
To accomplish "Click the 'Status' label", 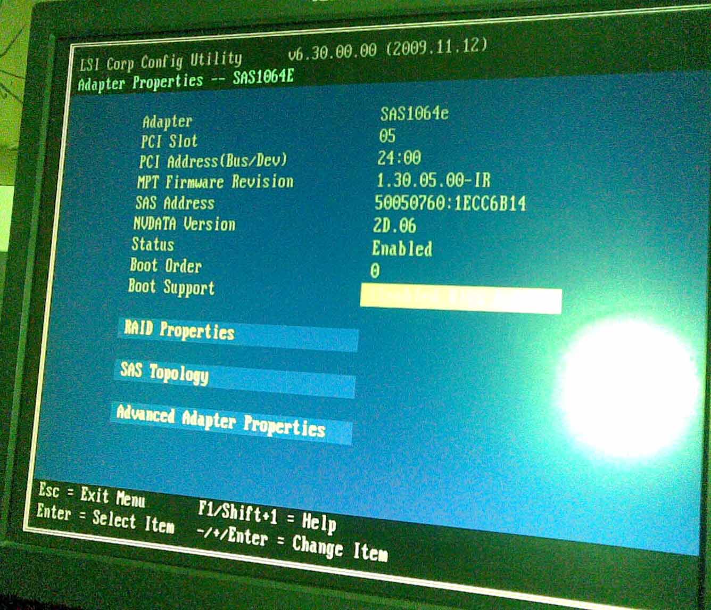I will pos(153,244).
